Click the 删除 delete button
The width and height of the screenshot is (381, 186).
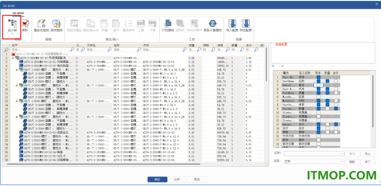352,162
